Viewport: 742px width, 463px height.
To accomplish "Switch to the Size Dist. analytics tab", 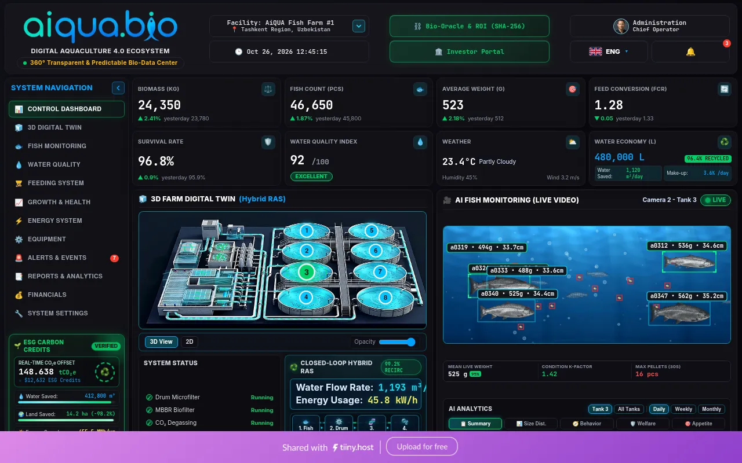I will 531,424.
